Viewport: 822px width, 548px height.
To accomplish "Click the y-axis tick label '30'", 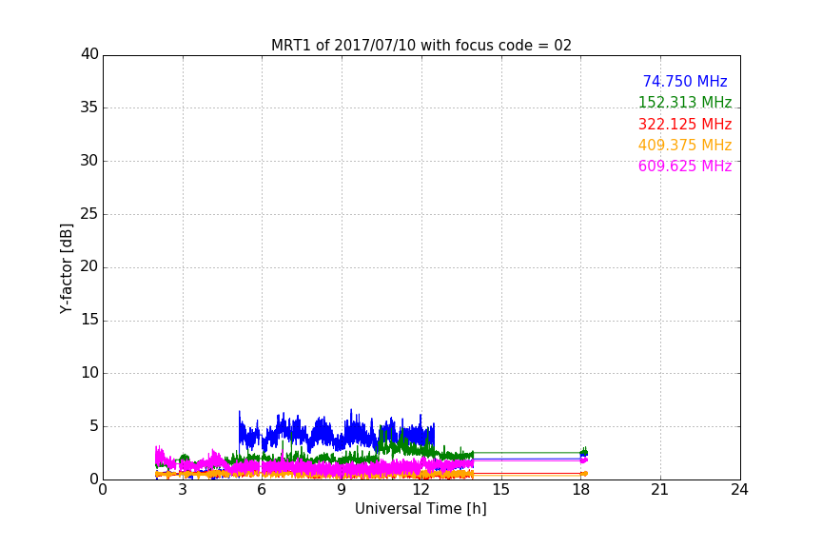I will (89, 161).
